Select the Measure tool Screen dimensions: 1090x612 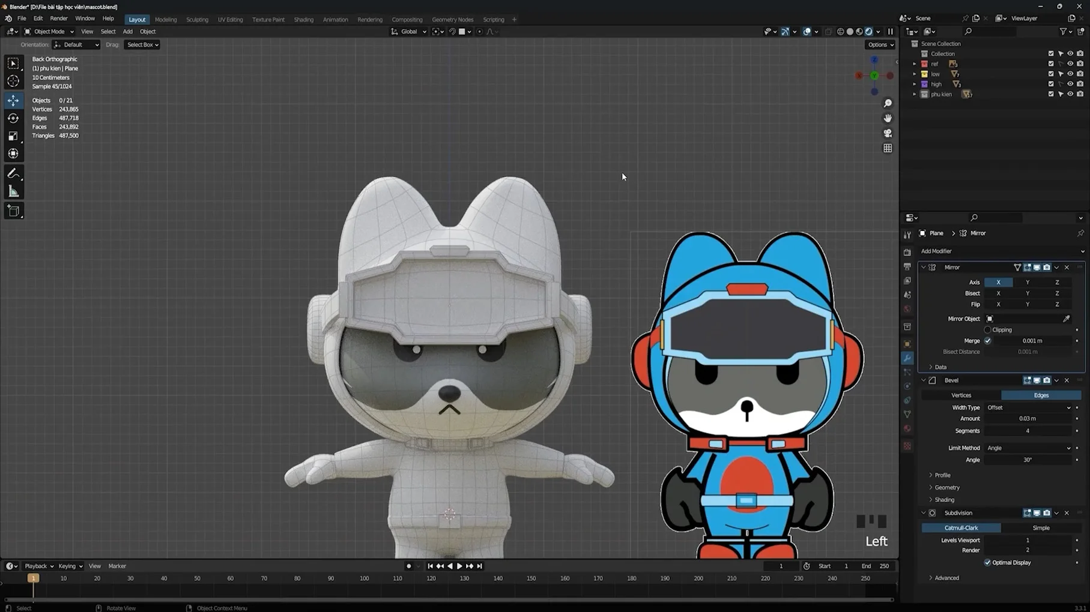13,192
